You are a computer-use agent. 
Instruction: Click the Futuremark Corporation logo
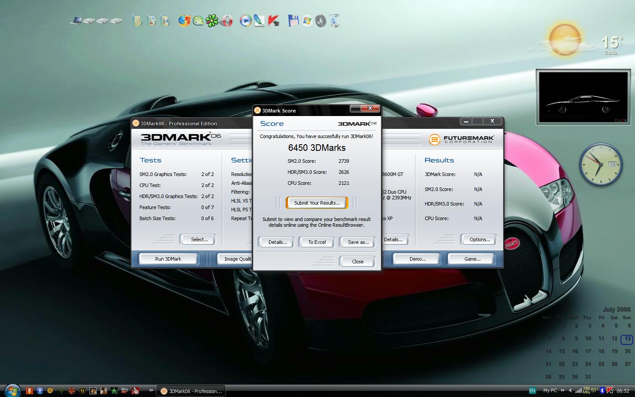(x=461, y=139)
